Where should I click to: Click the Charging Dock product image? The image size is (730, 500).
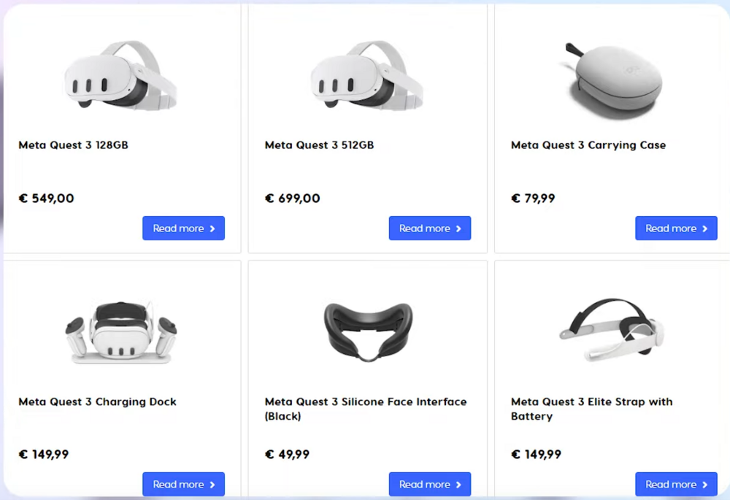(x=121, y=331)
